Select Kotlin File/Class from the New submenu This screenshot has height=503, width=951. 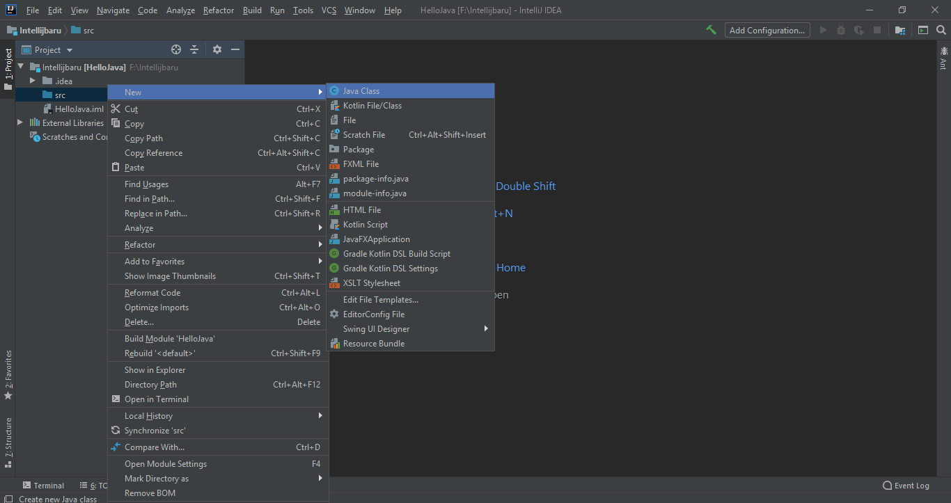(411, 106)
